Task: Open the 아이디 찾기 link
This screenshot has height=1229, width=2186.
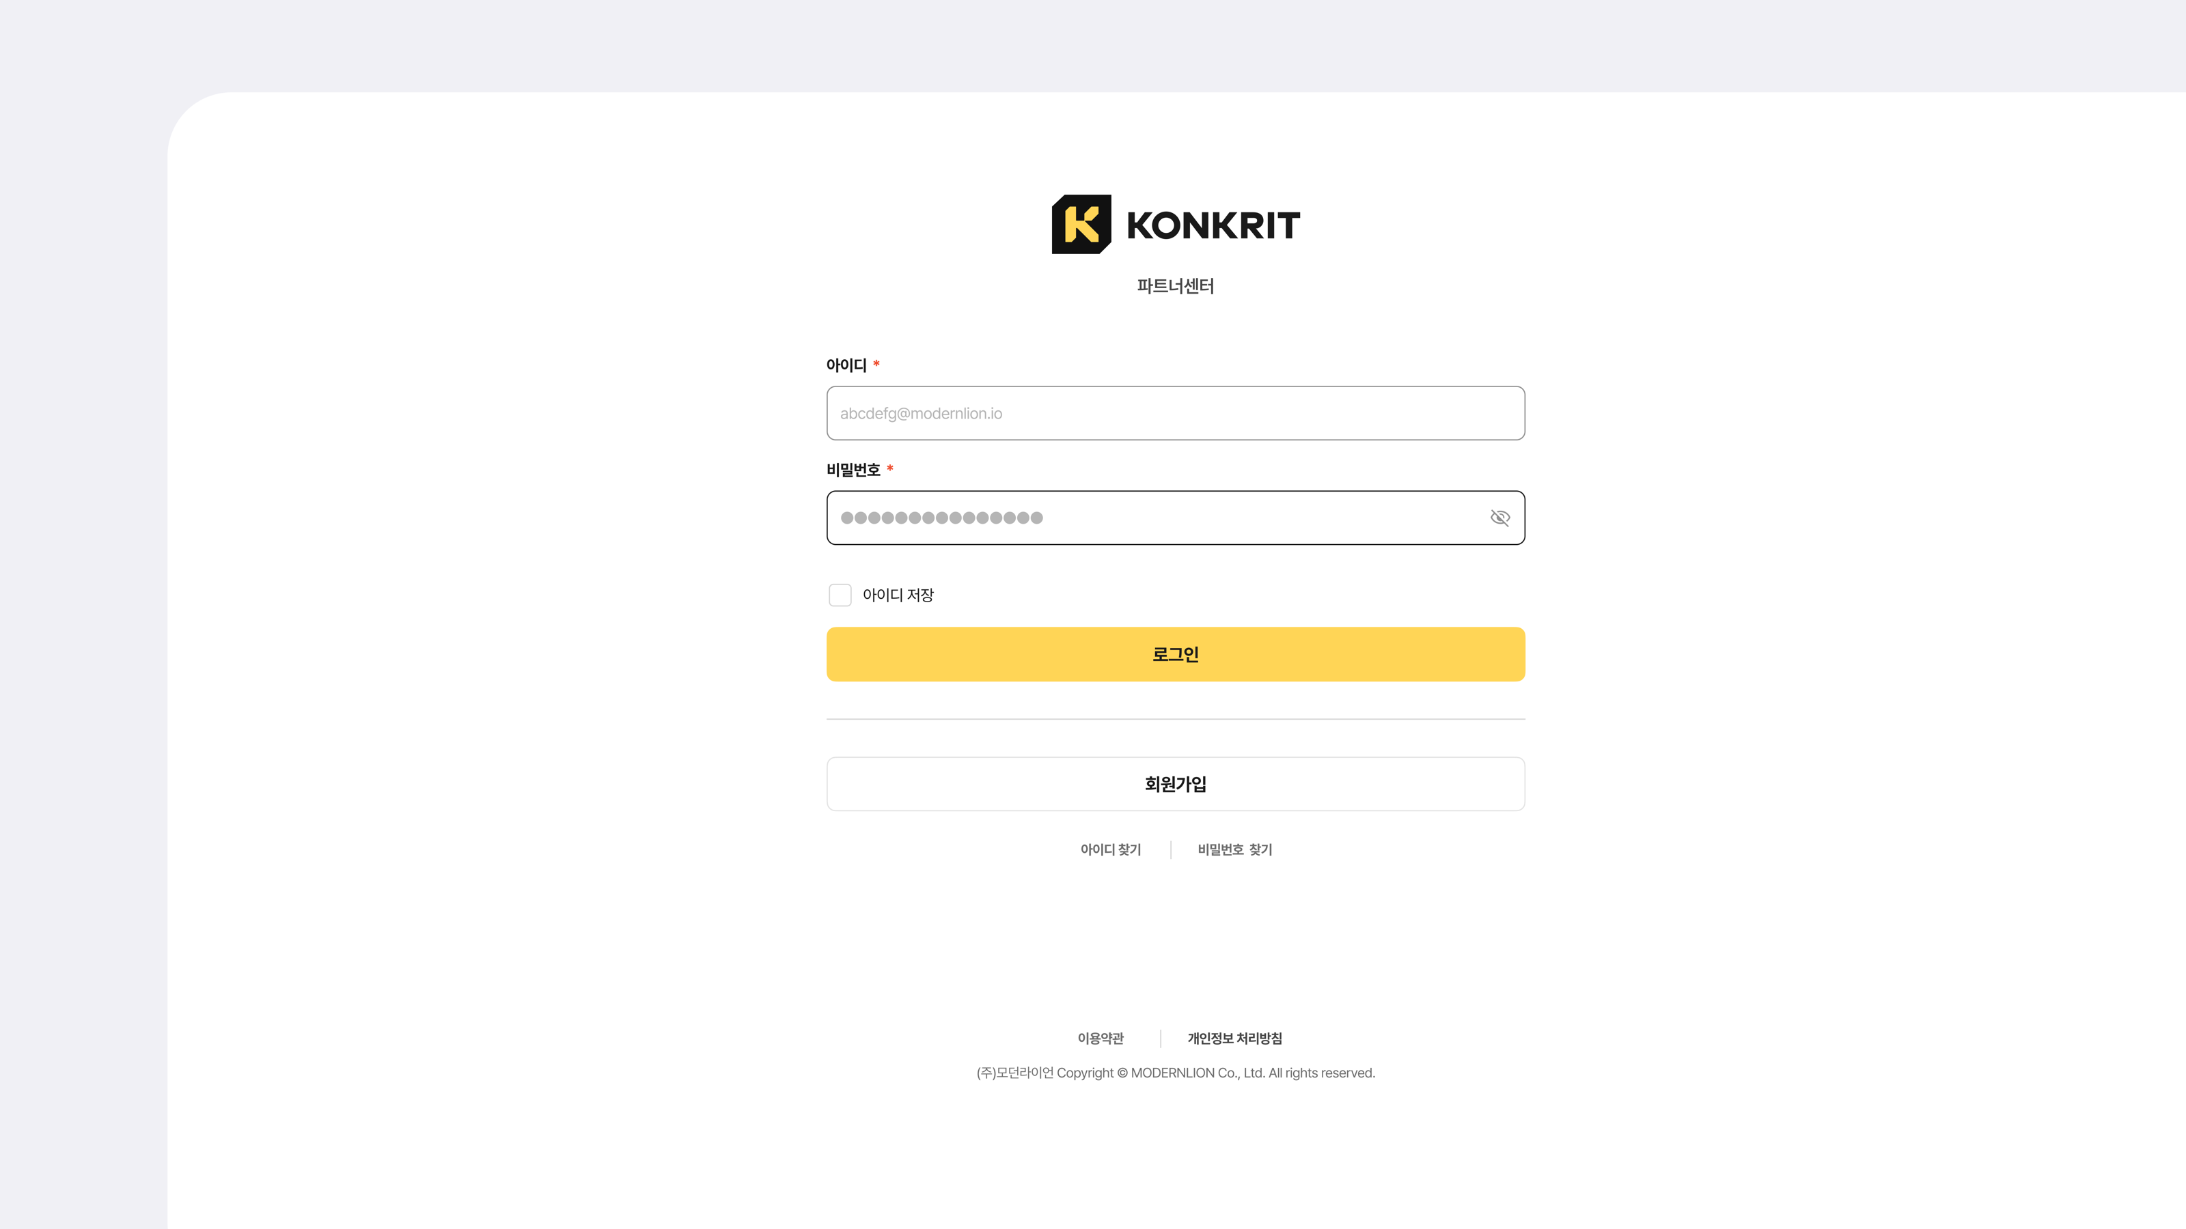Action: coord(1110,849)
